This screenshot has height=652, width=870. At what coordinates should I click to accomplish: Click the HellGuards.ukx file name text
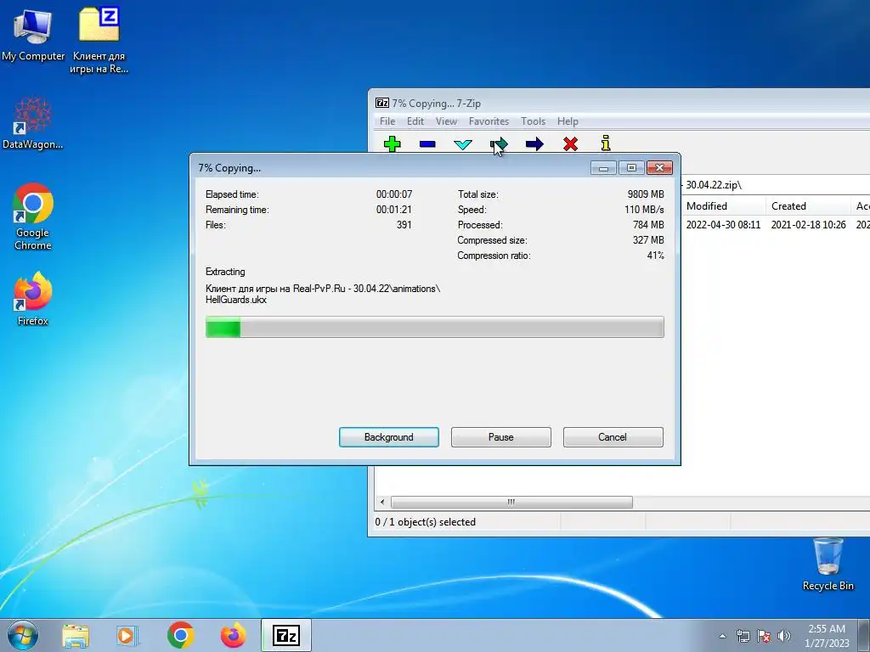[x=236, y=300]
